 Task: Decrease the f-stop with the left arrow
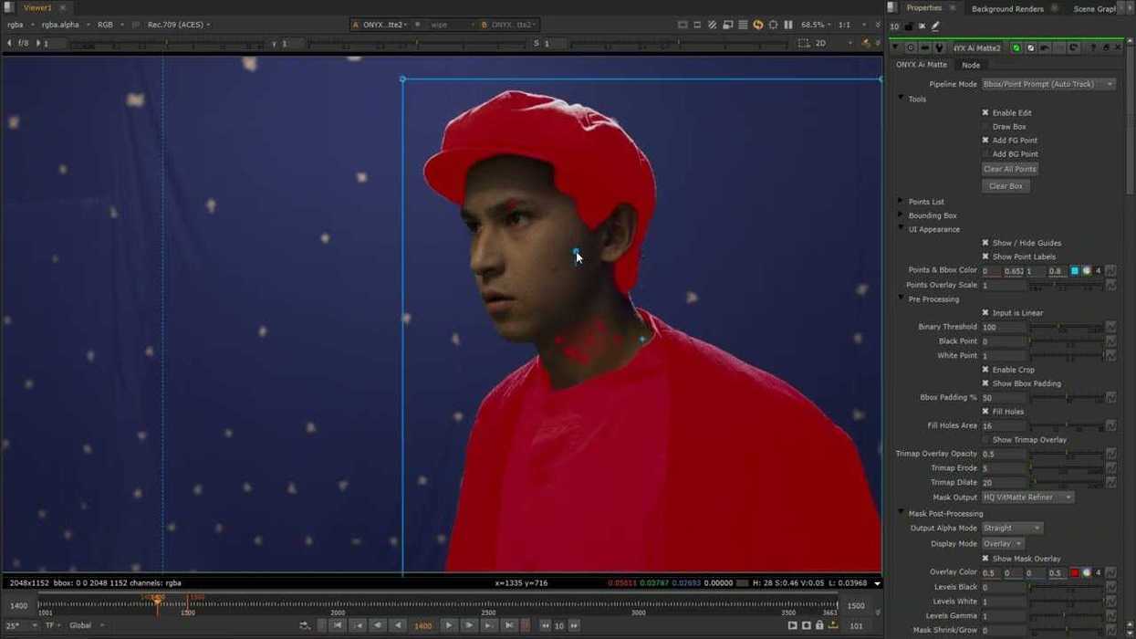[9, 43]
